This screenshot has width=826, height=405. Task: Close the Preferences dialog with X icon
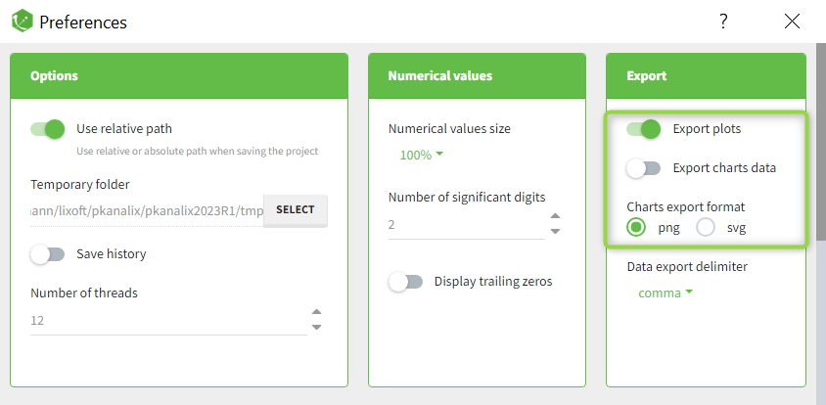(x=792, y=21)
